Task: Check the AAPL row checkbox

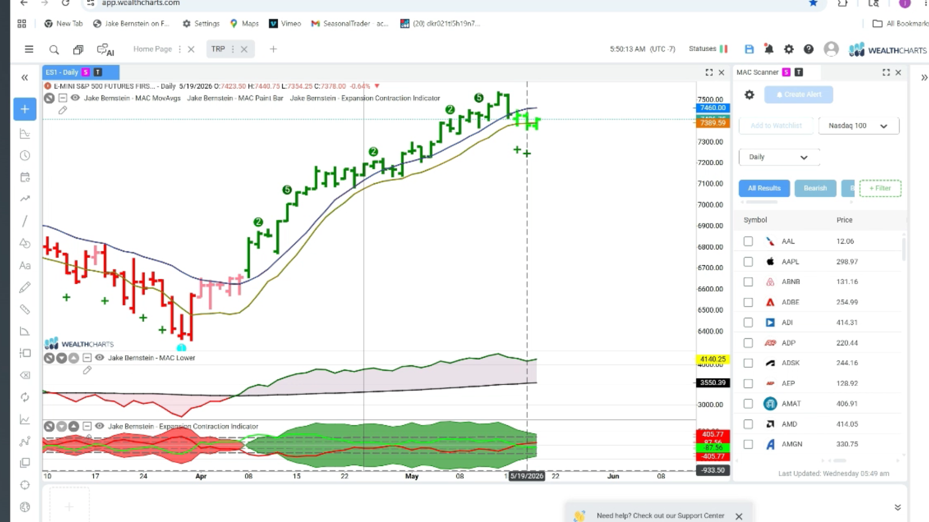Action: tap(748, 261)
